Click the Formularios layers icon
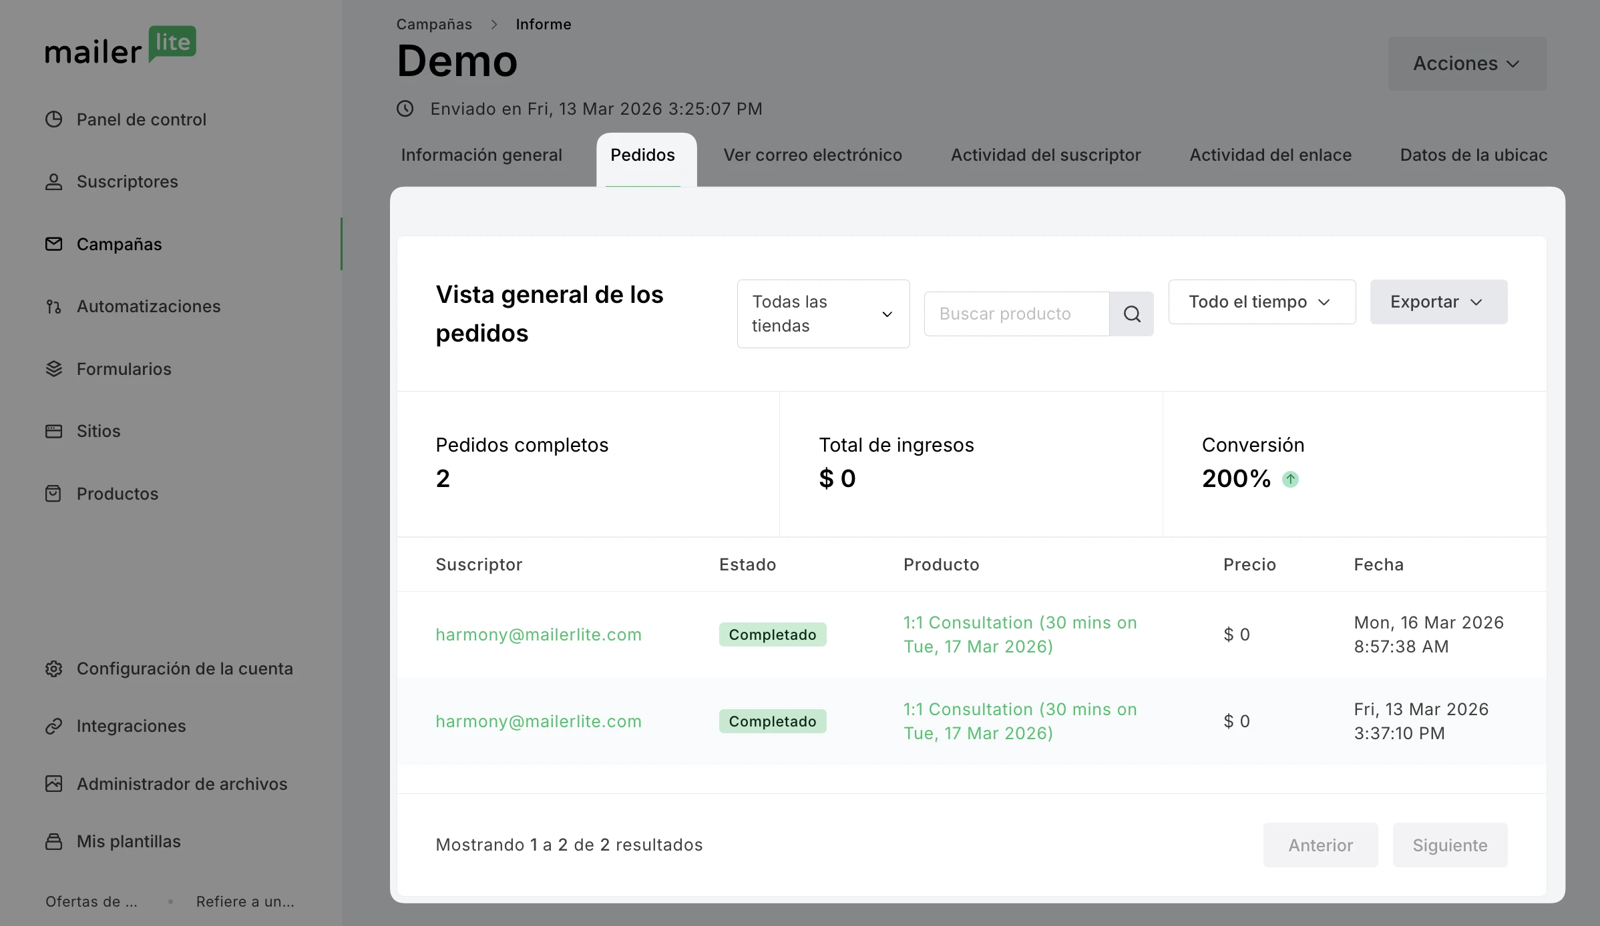Viewport: 1600px width, 926px height. click(54, 369)
